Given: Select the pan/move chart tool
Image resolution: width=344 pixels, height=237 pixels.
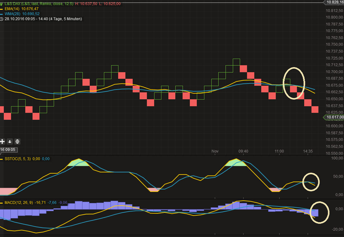Looking at the screenshot, I should pos(2,142).
